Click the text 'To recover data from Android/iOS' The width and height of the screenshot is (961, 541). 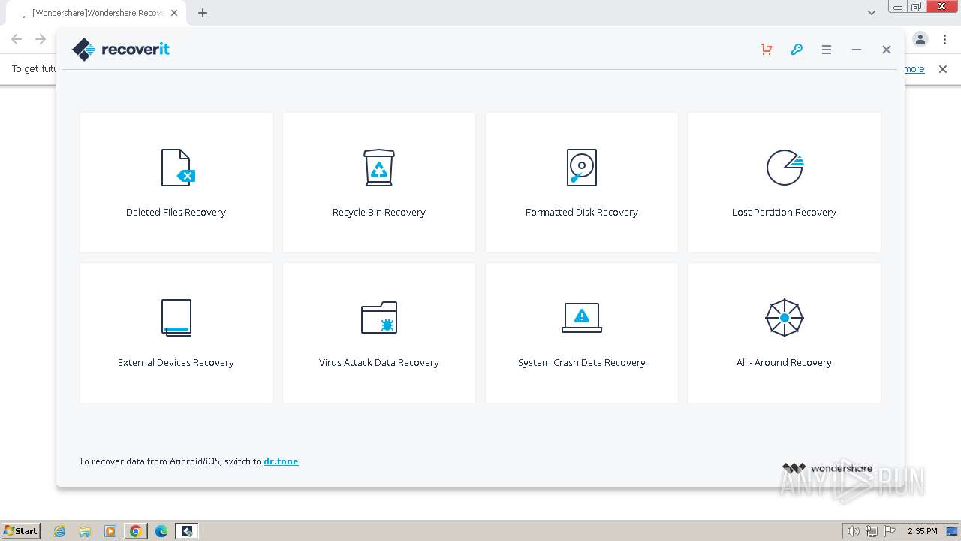point(150,461)
